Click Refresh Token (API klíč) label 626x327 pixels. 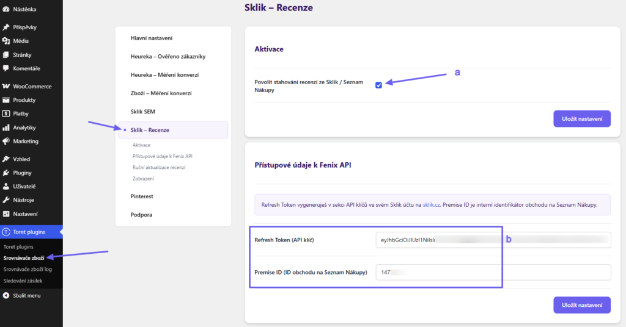284,240
